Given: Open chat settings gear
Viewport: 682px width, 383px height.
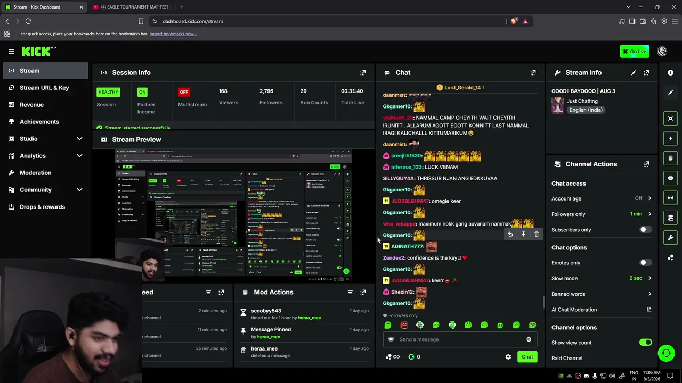Looking at the screenshot, I should click(508, 357).
